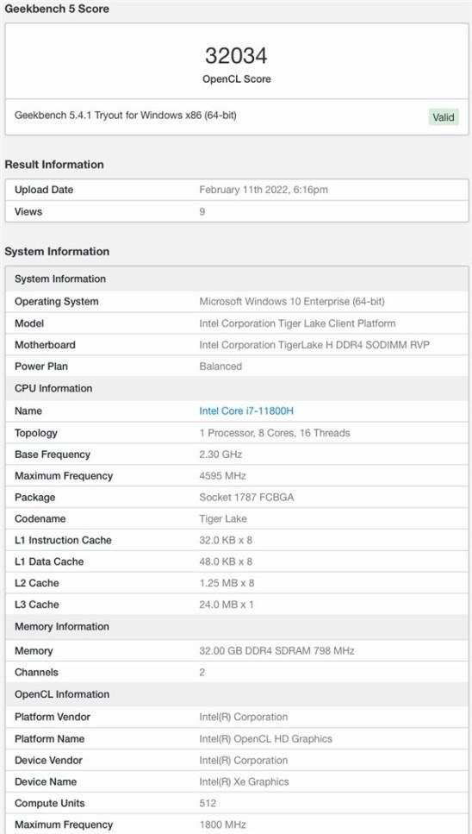Select the 32034 OpenCL score number

[236, 56]
